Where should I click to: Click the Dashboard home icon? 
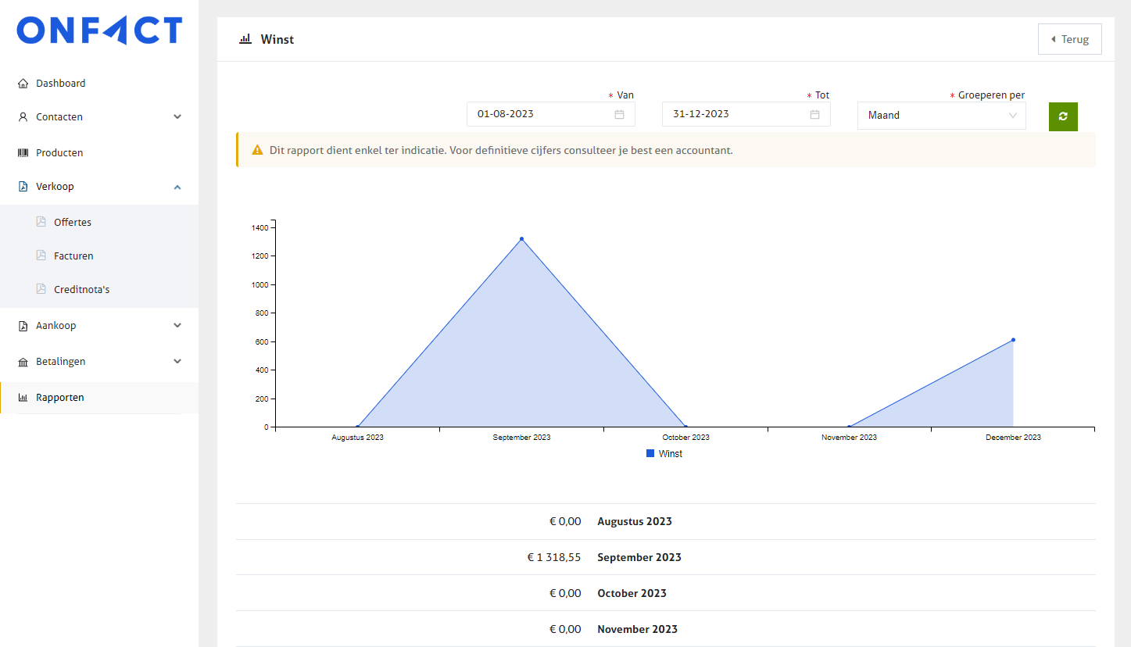coord(23,84)
